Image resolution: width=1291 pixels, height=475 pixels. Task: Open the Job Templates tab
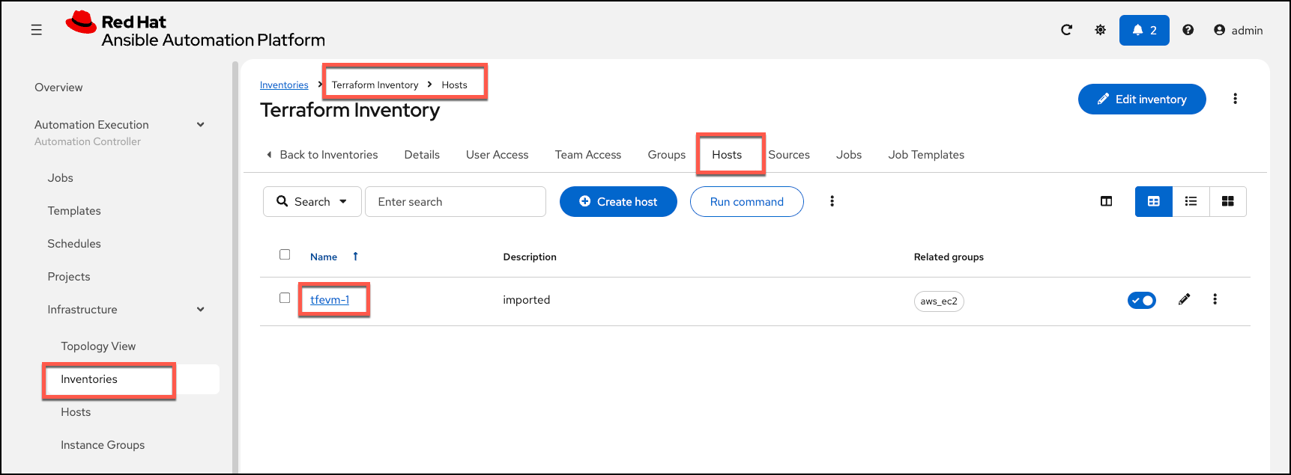pos(926,155)
